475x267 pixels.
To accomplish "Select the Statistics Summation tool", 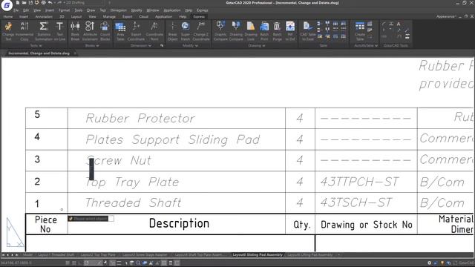I will coord(44,31).
